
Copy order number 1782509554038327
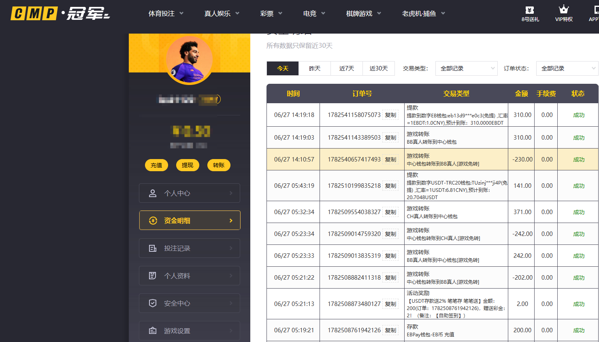[x=390, y=212]
